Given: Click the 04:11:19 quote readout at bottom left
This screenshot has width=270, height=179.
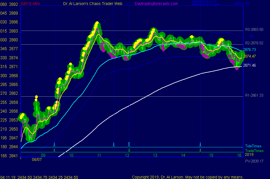Looking at the screenshot, I should (39, 177).
